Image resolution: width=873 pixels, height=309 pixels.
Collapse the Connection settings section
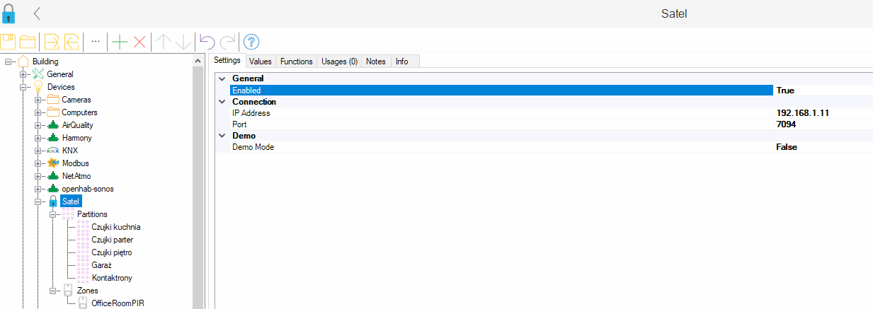[x=222, y=102]
